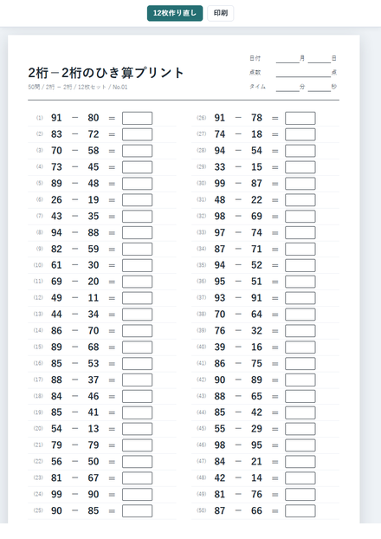The height and width of the screenshot is (539, 381).
Task: Click the 印刷 print button
Action: point(221,13)
